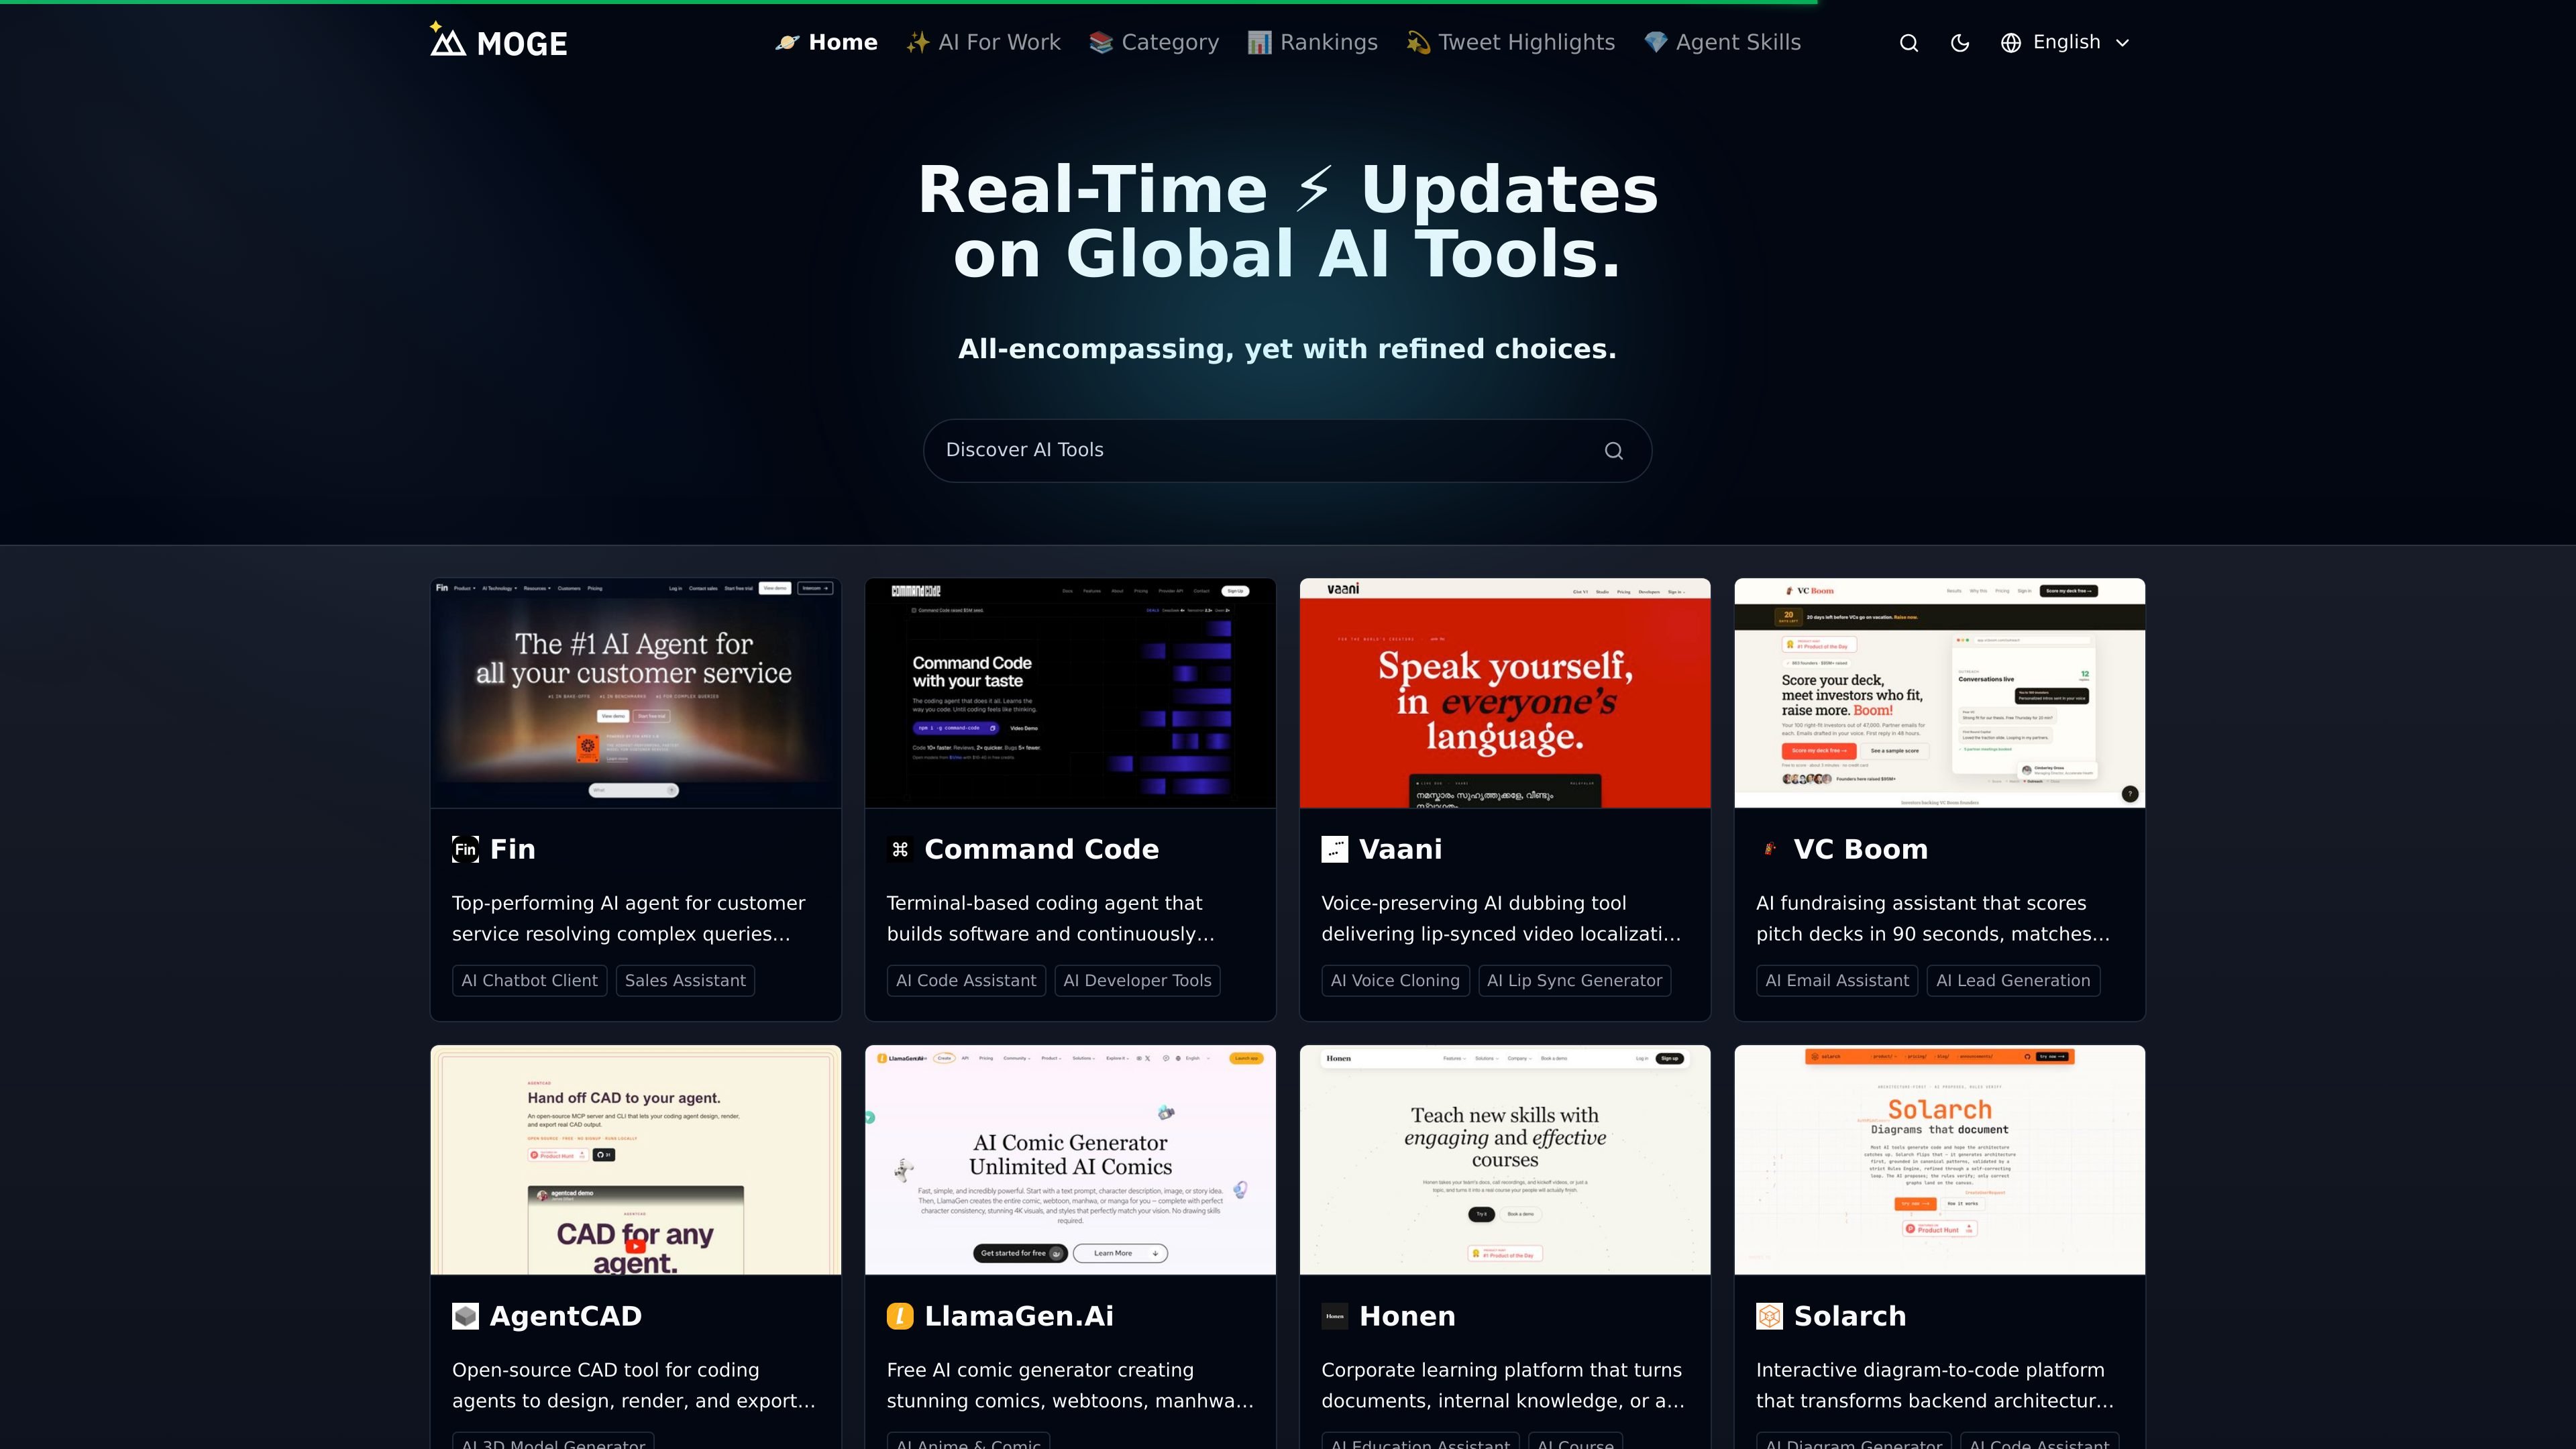This screenshot has width=2576, height=1449.
Task: Open the AgentCAD preview thumbnail
Action: (636, 1160)
